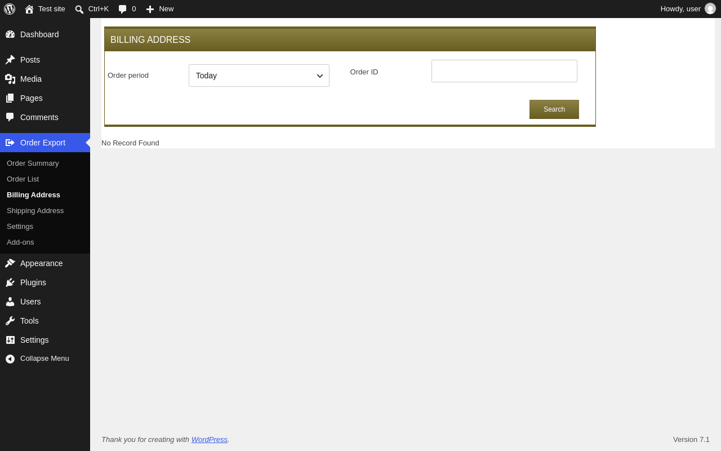Open the Users menu label

pyautogui.click(x=30, y=302)
